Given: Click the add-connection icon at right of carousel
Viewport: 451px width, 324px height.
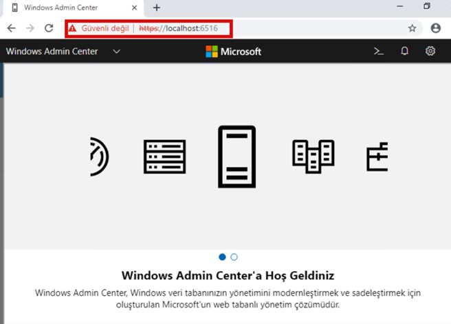Looking at the screenshot, I should tap(377, 157).
